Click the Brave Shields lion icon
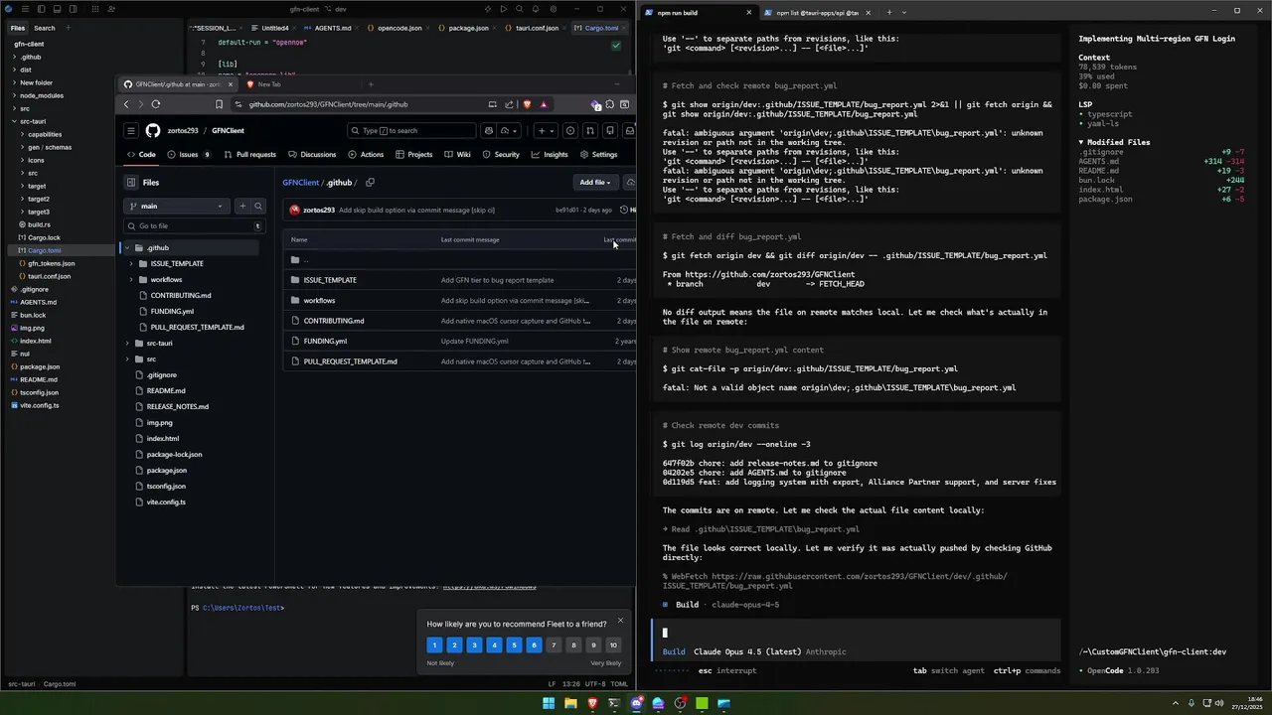The width and height of the screenshot is (1272, 715). 527,104
